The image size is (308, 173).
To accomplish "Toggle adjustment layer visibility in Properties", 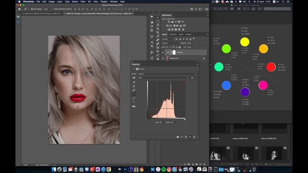I will [190, 137].
